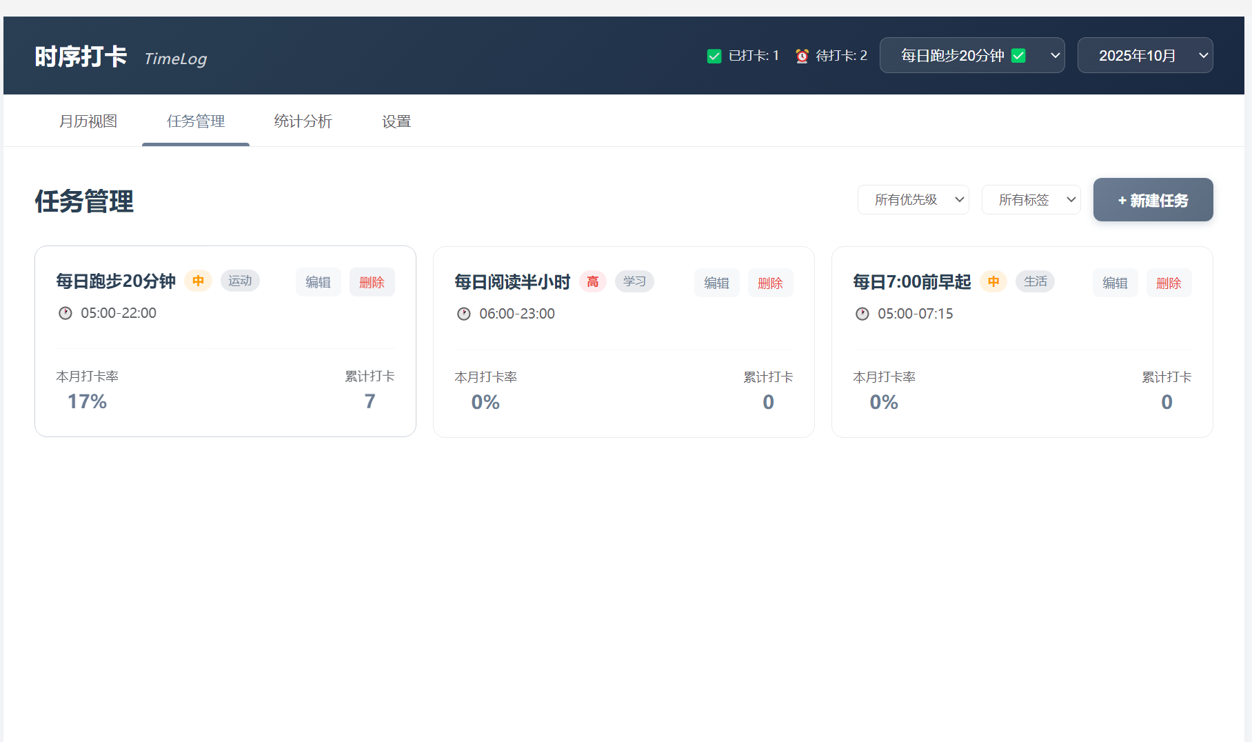This screenshot has height=742, width=1252.
Task: Switch to the 统计分析 tab
Action: [x=303, y=121]
